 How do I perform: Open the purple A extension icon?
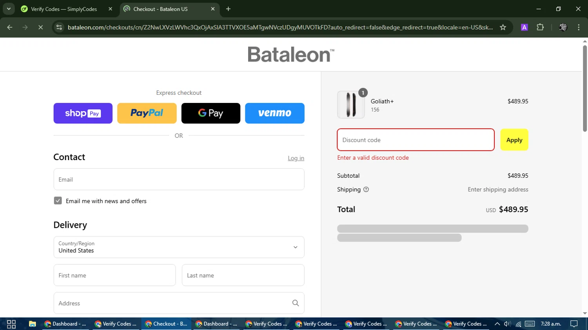[x=524, y=27]
